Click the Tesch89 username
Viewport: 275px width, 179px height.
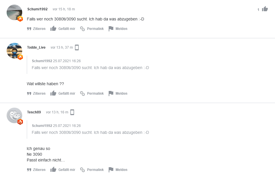[x=34, y=112]
